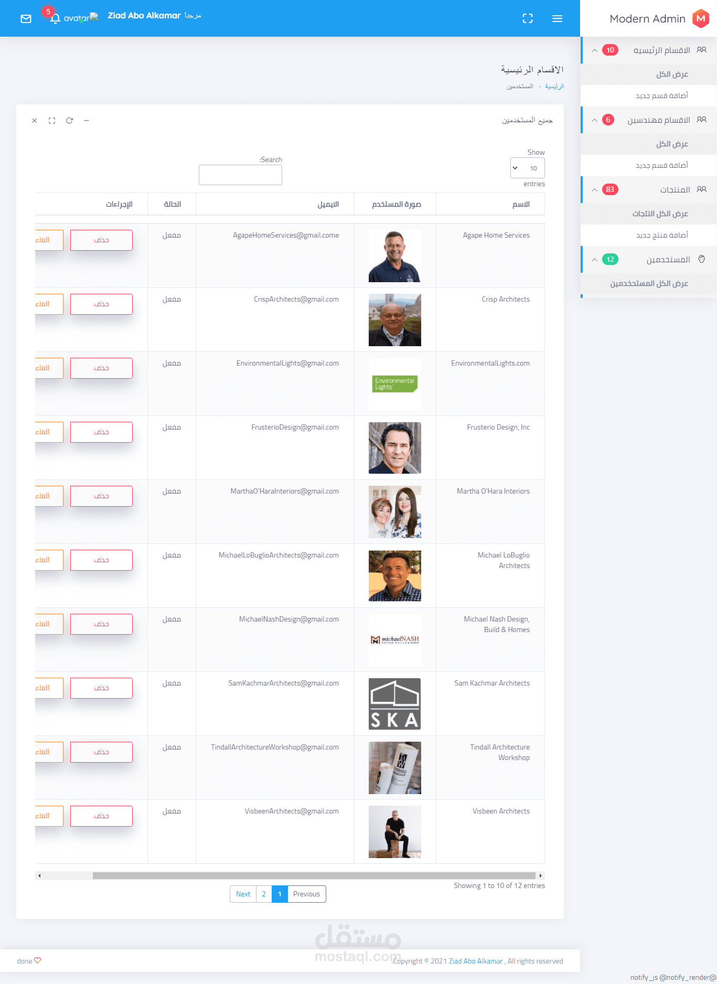717x984 pixels.
Task: Focus the Search input field
Action: coord(240,175)
